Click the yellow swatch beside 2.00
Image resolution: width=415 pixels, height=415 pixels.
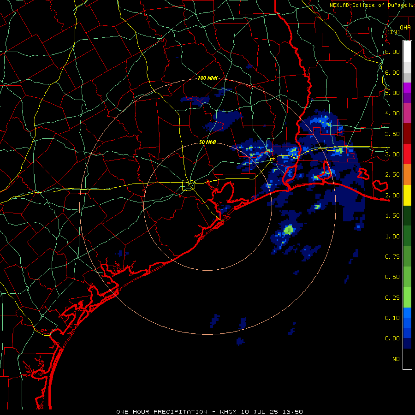click(x=407, y=195)
